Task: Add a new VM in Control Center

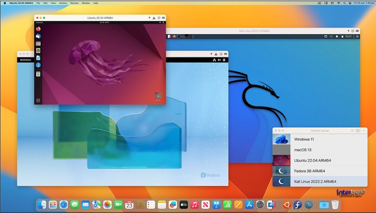Action: pyautogui.click(x=364, y=131)
